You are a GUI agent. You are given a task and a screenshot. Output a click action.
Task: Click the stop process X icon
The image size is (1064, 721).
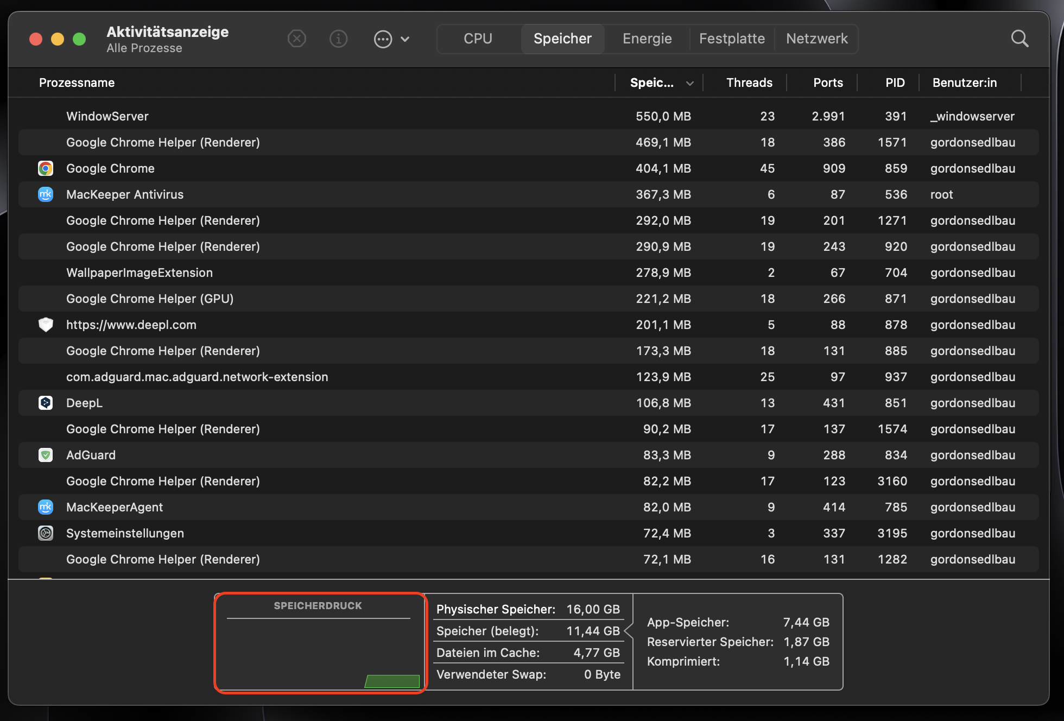(296, 39)
